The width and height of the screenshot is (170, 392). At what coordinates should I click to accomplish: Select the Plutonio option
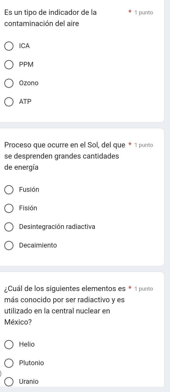point(9,363)
